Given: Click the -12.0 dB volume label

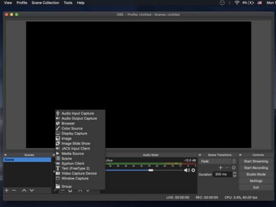Looking at the screenshot, I should [x=190, y=160].
